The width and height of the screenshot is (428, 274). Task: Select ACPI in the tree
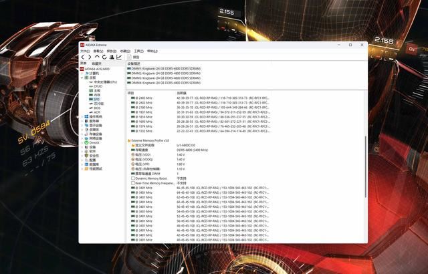95,112
